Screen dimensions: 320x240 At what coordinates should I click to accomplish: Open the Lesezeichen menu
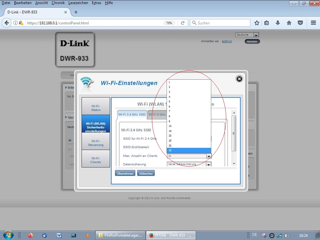[x=78, y=3]
